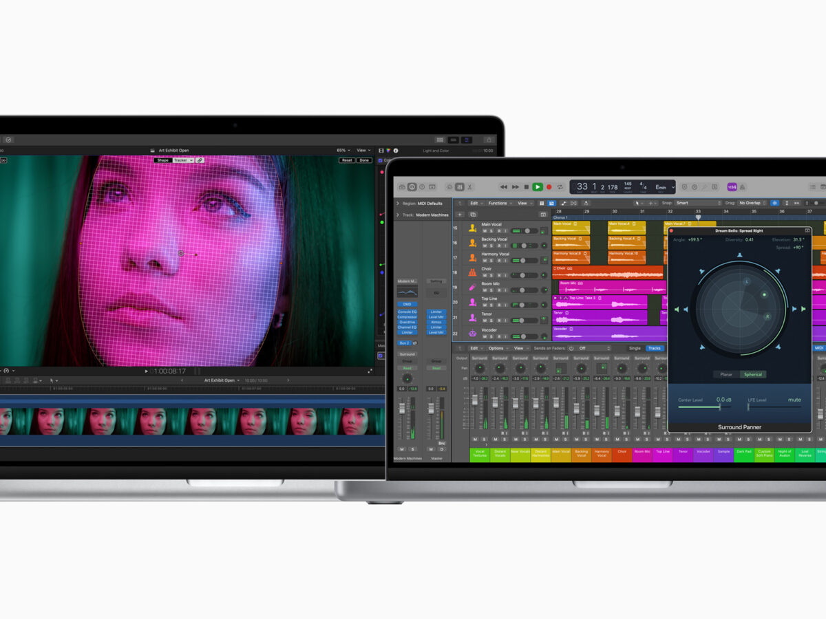Adjust the Center Level slider in Surround Panner
Image resolution: width=826 pixels, height=619 pixels.
[x=719, y=406]
